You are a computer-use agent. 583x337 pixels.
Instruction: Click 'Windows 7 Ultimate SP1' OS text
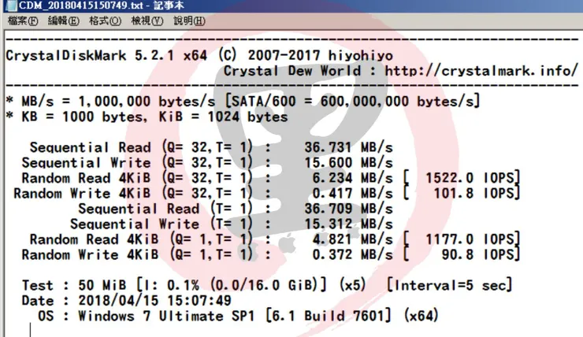click(166, 317)
